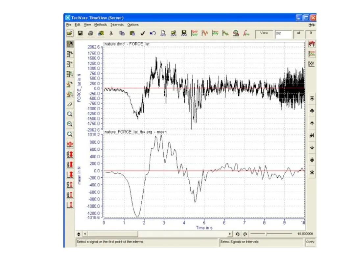Click the zoom in magnifier tool

tap(70, 114)
